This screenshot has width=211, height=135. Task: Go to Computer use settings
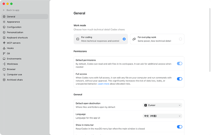click(25, 75)
